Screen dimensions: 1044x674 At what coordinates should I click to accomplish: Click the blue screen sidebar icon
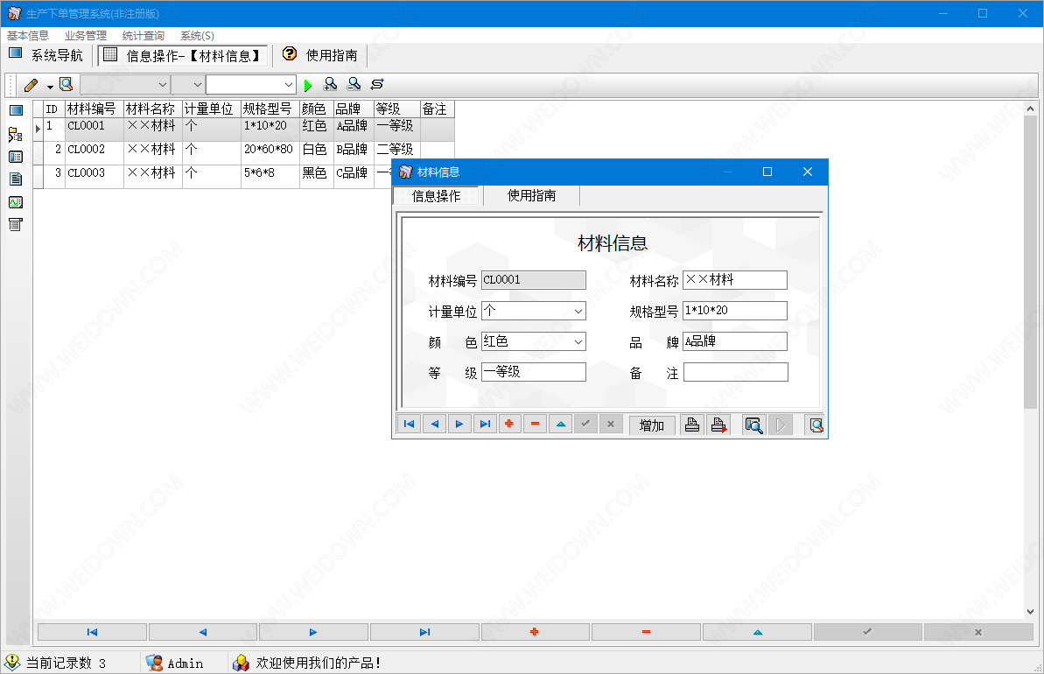pyautogui.click(x=16, y=110)
